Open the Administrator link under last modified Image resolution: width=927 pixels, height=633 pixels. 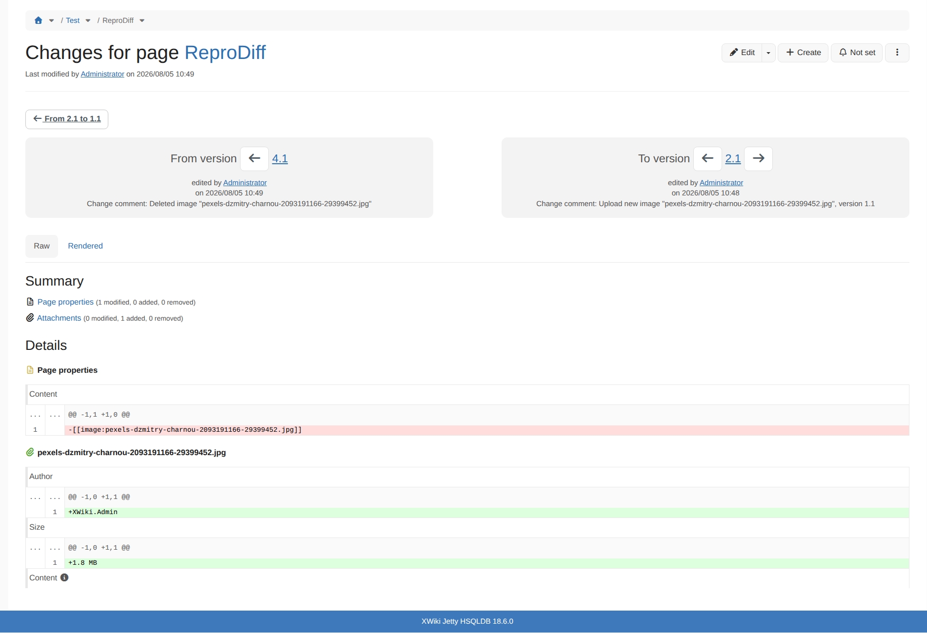(102, 74)
